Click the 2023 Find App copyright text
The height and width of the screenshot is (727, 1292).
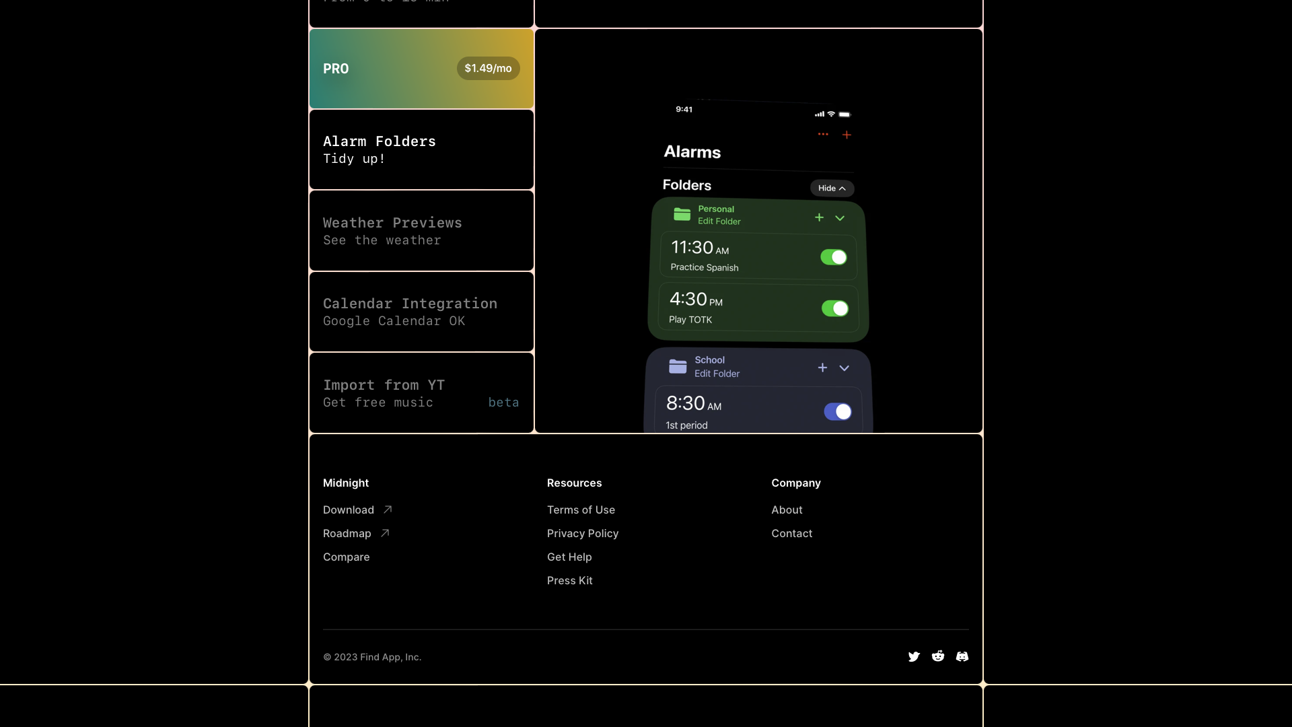coord(372,657)
